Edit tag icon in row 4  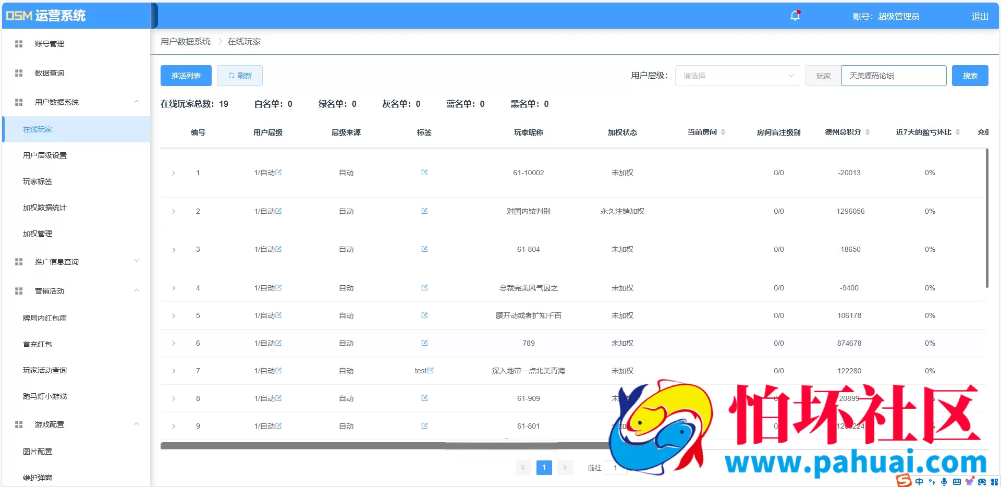[424, 288]
